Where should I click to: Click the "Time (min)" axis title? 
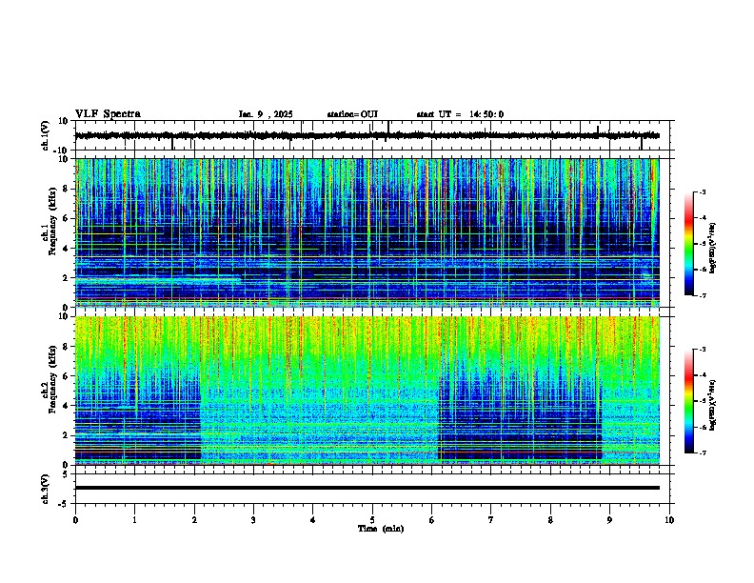coord(381,529)
